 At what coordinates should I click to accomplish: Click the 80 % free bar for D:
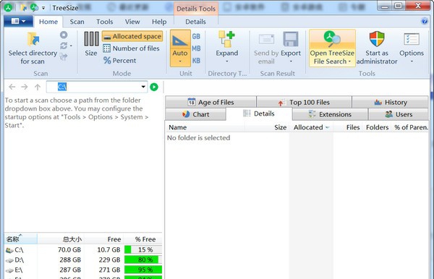[143, 259]
